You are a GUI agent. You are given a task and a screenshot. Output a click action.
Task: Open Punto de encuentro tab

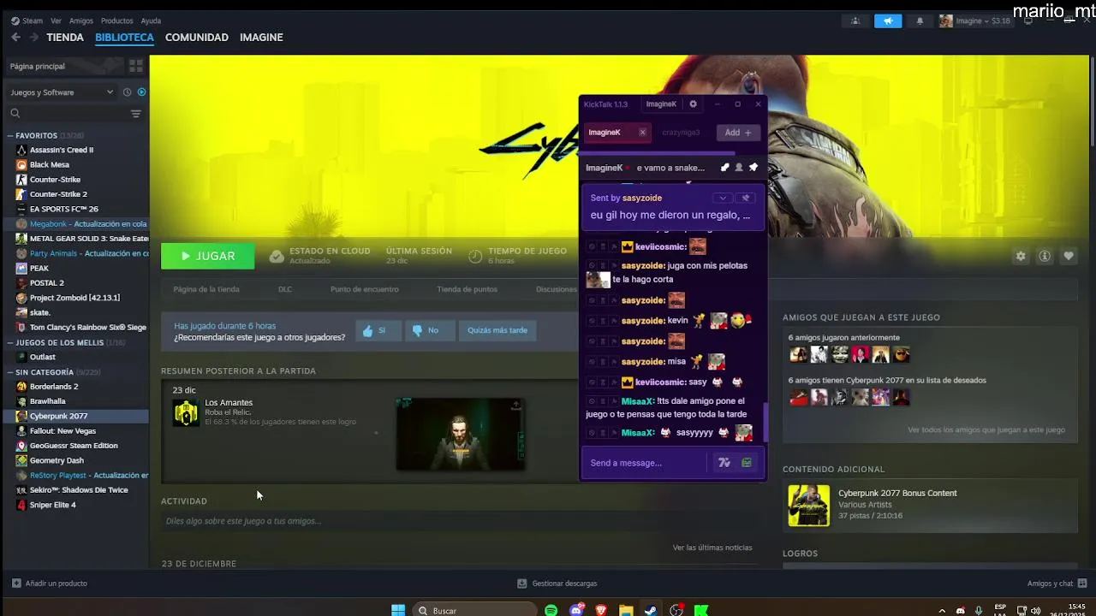point(365,289)
